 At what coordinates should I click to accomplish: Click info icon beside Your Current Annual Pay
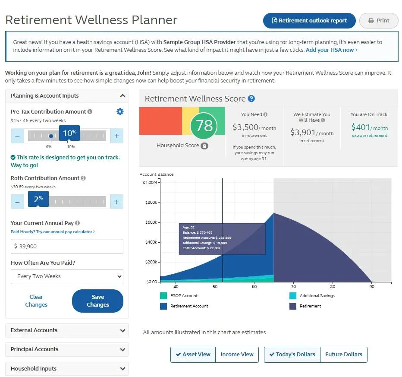(77, 223)
